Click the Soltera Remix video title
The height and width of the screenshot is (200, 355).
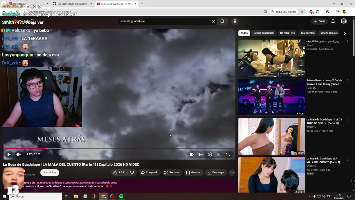[x=324, y=82]
